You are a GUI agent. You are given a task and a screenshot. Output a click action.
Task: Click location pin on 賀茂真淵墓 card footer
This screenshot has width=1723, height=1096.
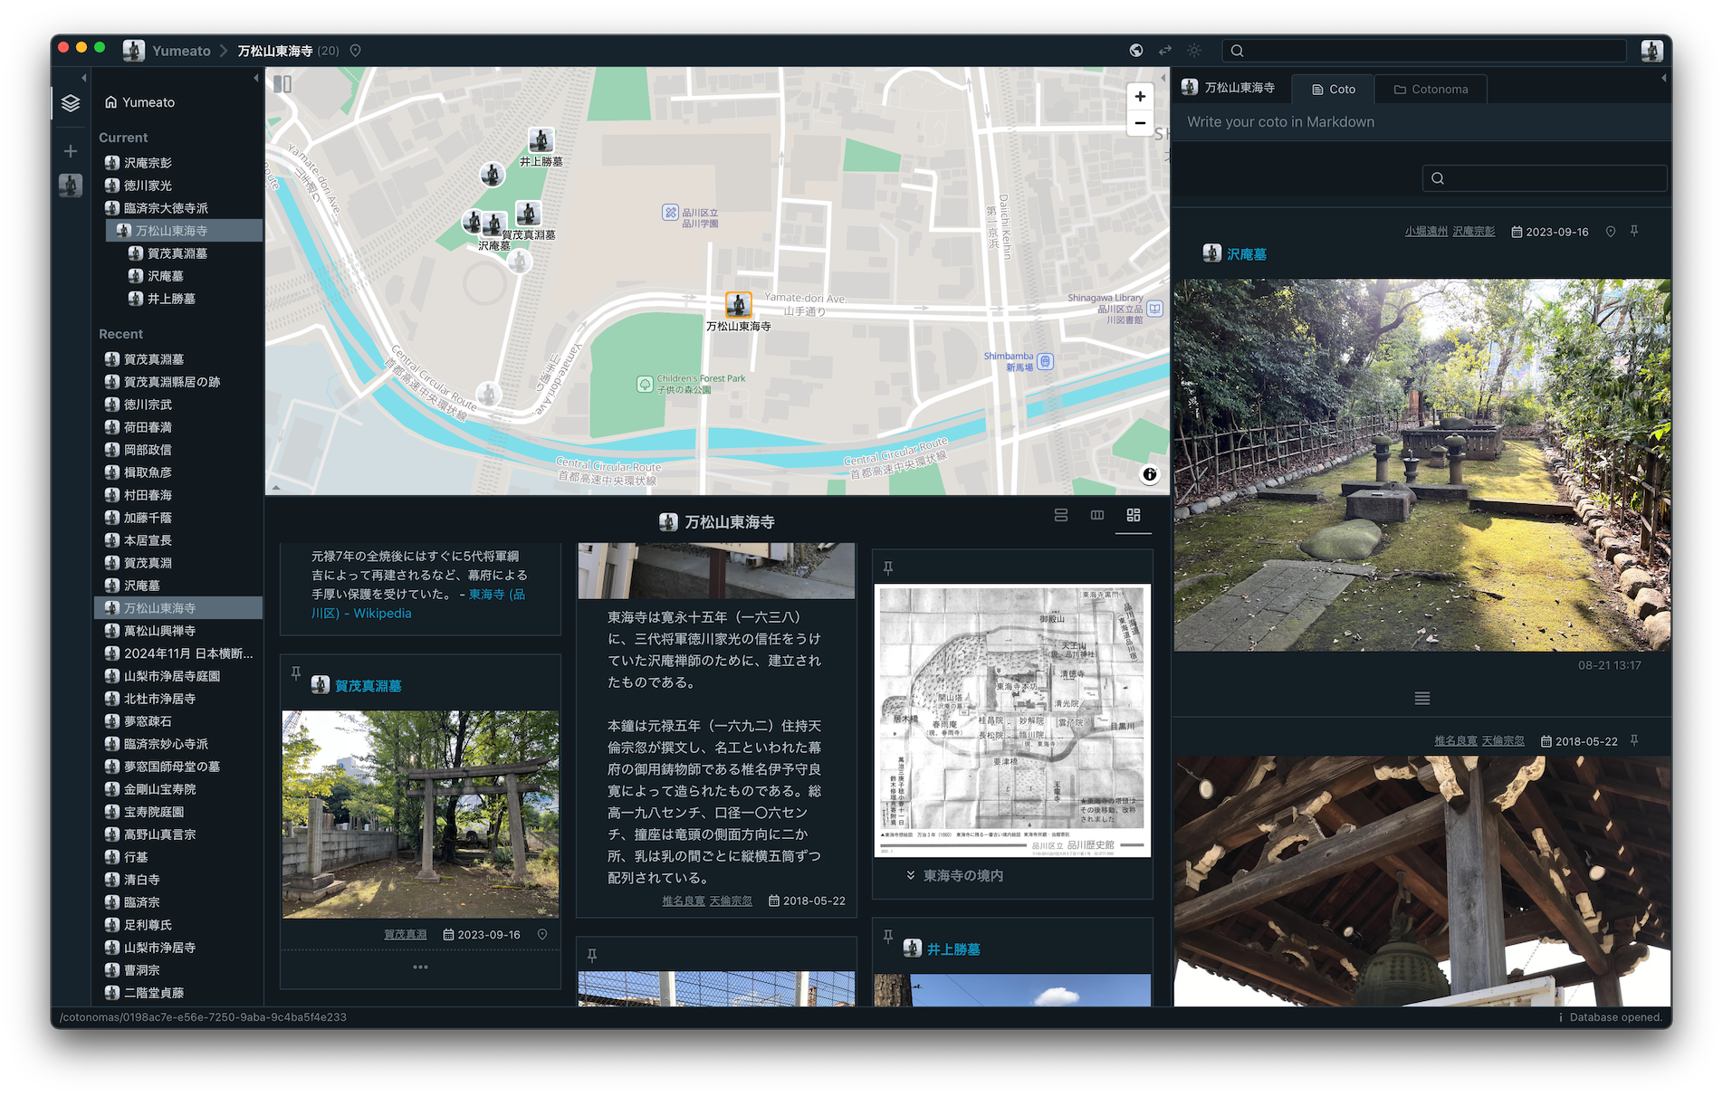[x=542, y=935]
